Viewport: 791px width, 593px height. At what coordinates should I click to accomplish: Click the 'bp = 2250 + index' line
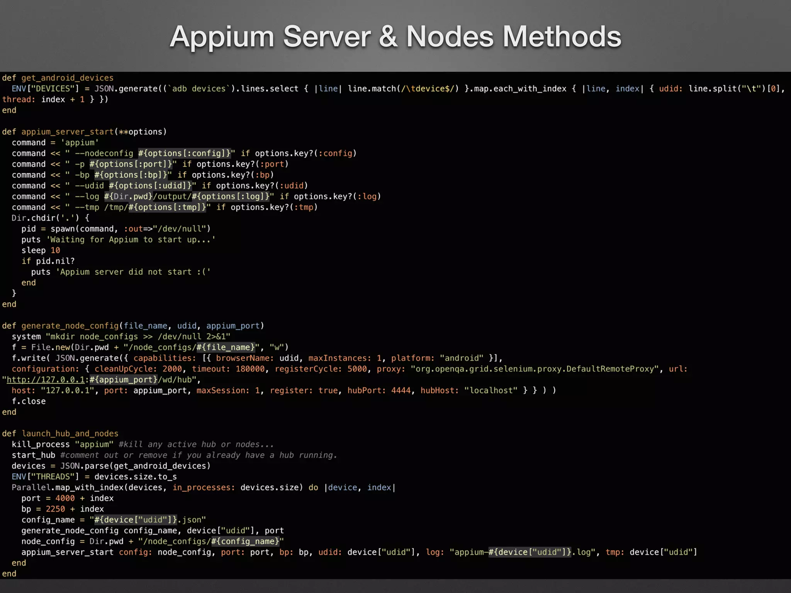pyautogui.click(x=63, y=509)
